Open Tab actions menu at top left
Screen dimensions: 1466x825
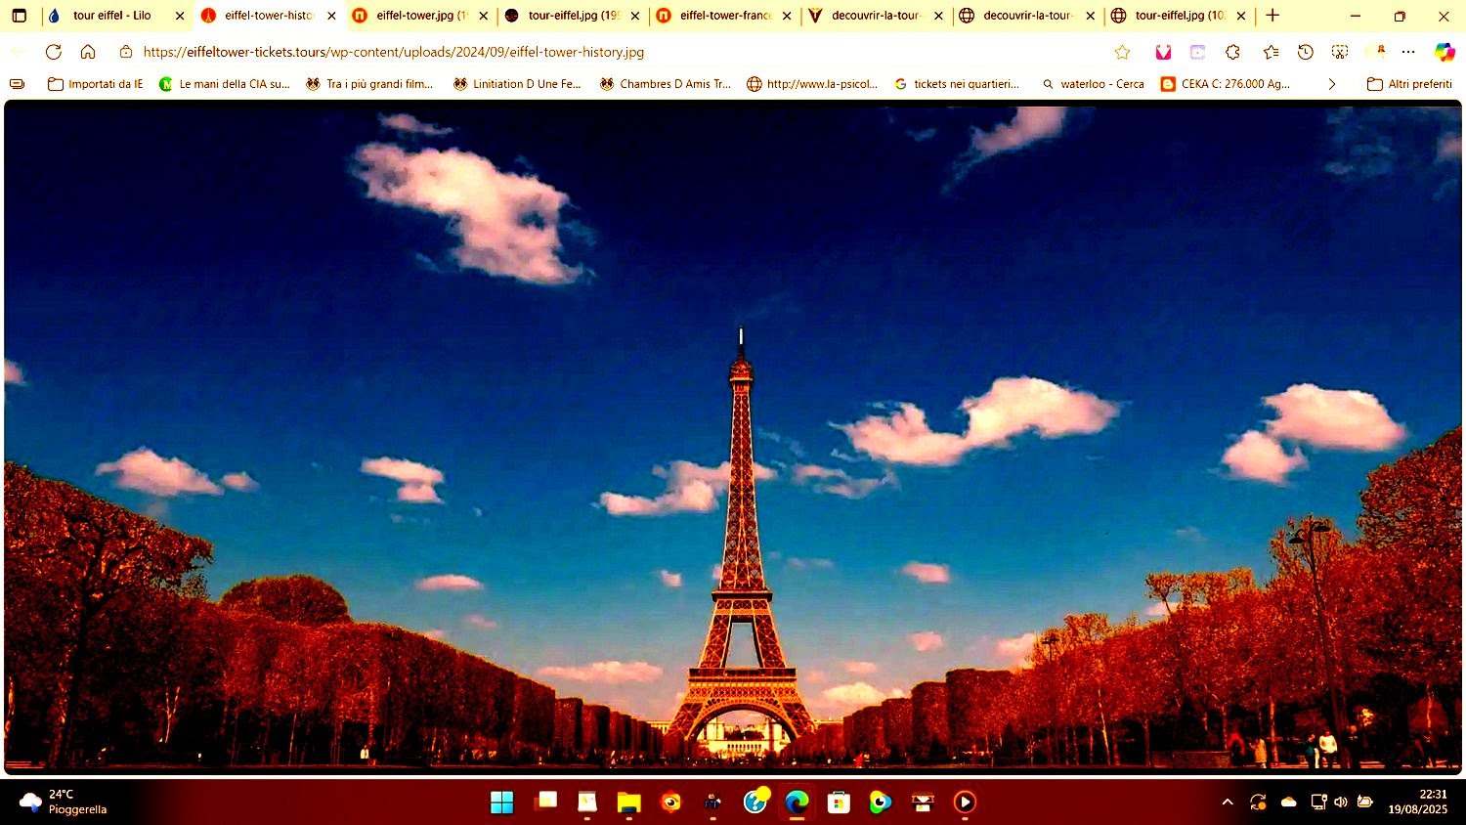20,16
